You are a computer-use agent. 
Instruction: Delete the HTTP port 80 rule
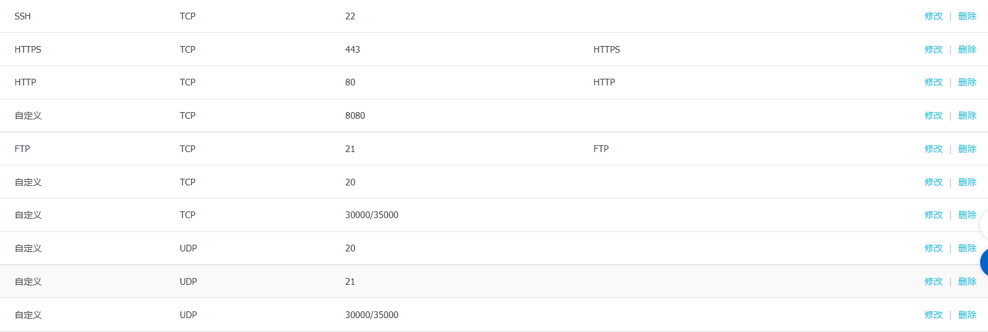(967, 82)
